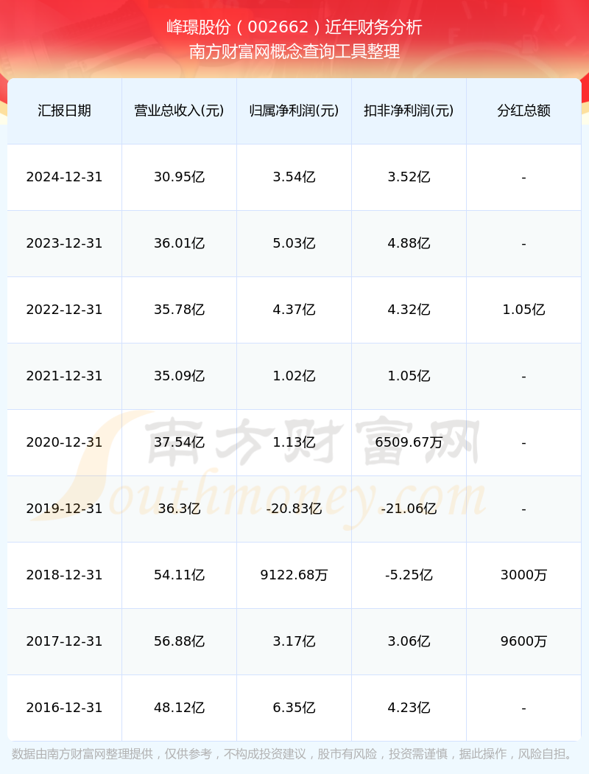Click the value -21.06亿

[x=409, y=509]
